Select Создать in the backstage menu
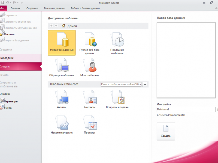Screen dimensions: 218x163 (x=21, y=67)
